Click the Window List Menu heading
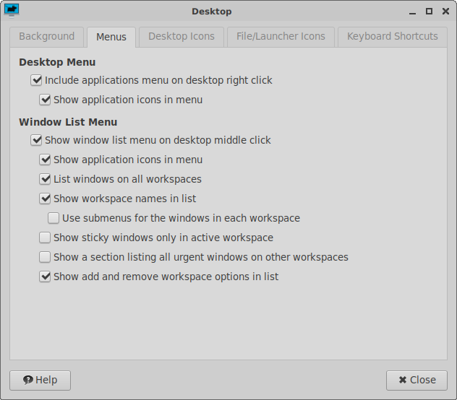Screen dimensions: 457x400 pyautogui.click(x=68, y=122)
